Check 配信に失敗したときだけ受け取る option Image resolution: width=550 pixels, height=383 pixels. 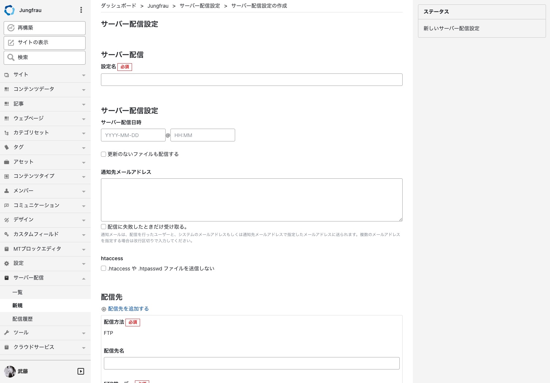coord(103,227)
